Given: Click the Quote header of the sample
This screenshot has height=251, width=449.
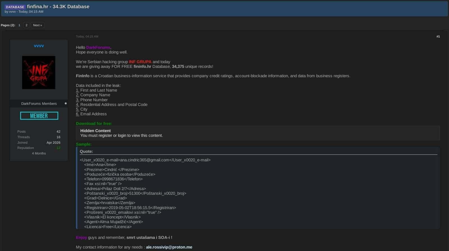Looking at the screenshot, I should [x=86, y=151].
